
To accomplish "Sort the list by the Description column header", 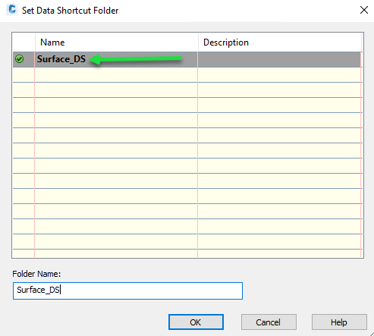I will (280, 42).
